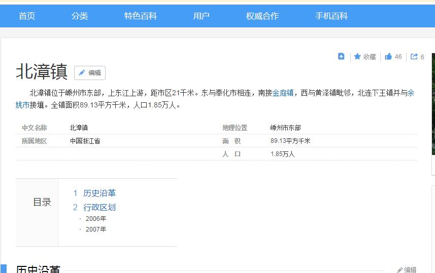Click the star favorite icon

[357, 57]
